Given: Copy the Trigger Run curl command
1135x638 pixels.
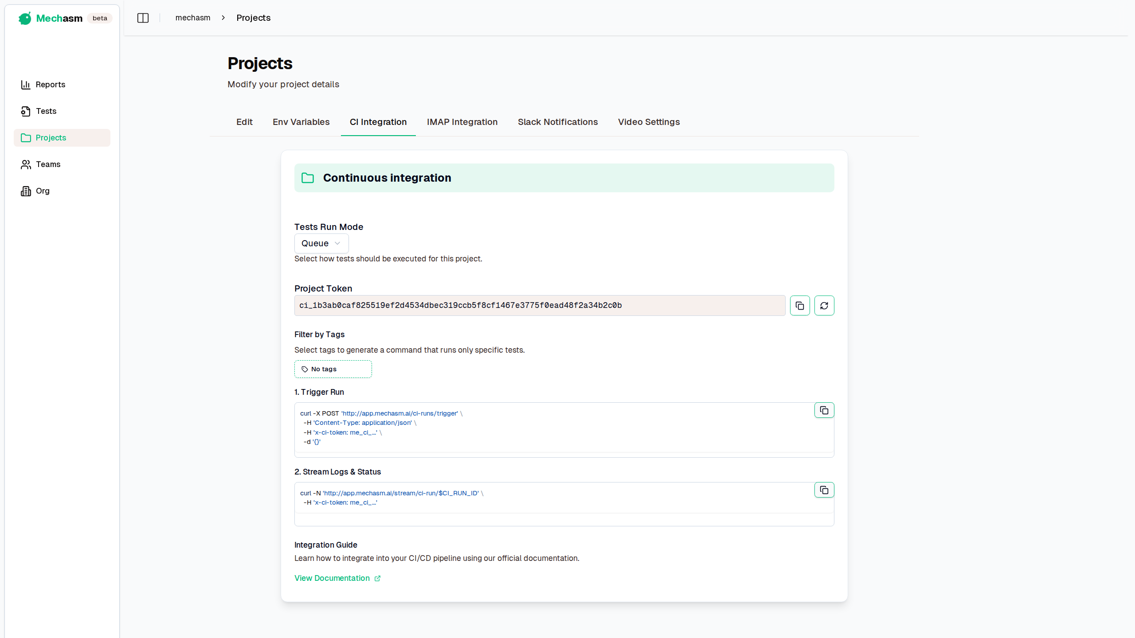Looking at the screenshot, I should point(824,410).
